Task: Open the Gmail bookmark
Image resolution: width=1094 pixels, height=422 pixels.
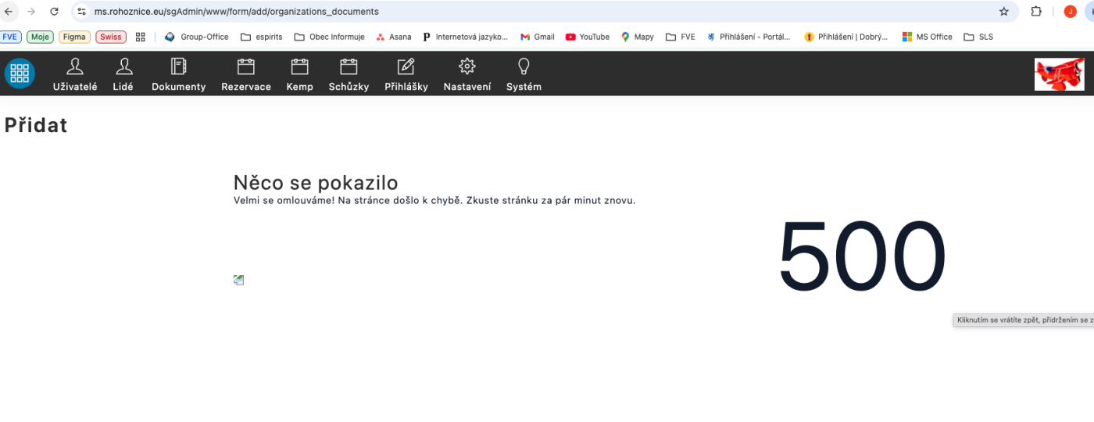Action: (537, 37)
